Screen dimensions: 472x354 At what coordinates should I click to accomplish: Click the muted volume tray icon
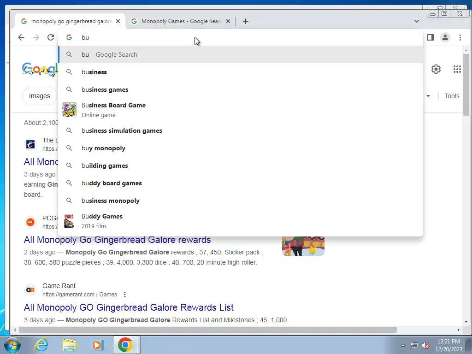click(425, 345)
